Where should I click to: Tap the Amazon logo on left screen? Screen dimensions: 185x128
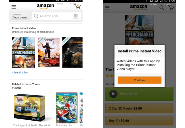pyautogui.click(x=45, y=6)
